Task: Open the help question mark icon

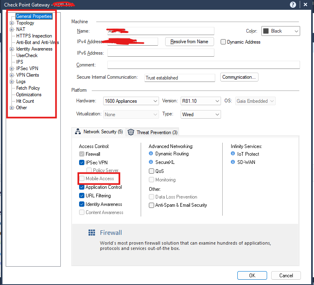Action: click(293, 4)
